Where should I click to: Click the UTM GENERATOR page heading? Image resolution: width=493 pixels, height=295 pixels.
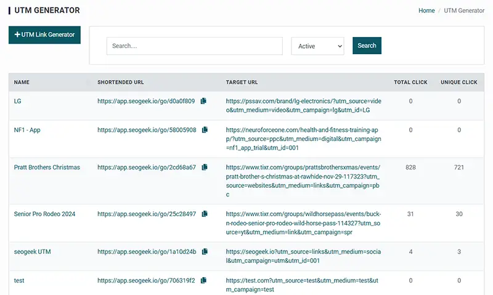[47, 10]
